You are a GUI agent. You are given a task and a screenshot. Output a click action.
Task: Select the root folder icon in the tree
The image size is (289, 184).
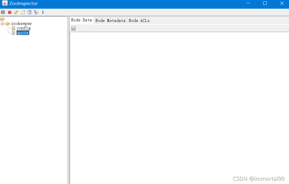click(x=2, y=19)
